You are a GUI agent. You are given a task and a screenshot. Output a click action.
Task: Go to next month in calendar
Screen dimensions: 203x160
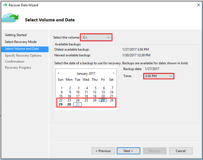pyautogui.click(x=113, y=73)
